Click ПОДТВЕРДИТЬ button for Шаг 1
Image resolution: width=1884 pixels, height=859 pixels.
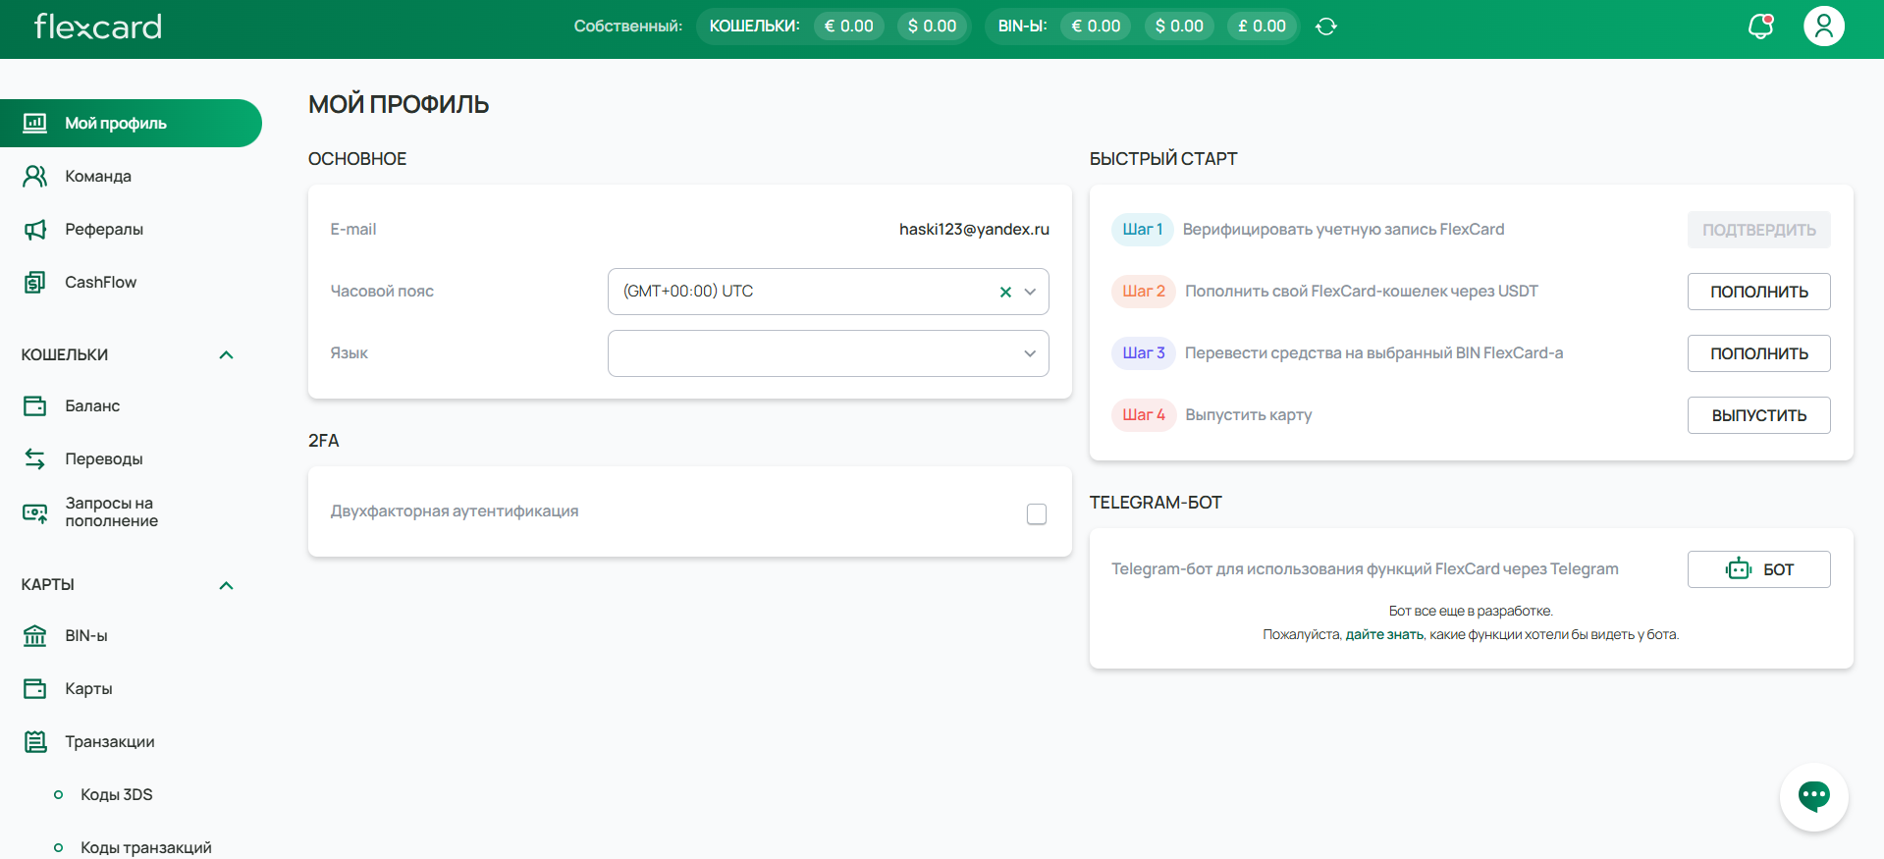[x=1758, y=230]
